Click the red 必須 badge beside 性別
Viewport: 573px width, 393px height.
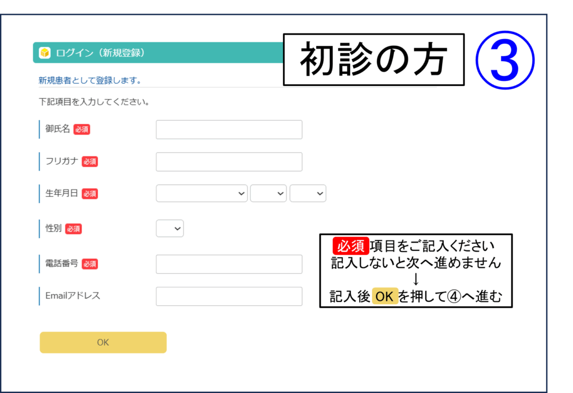(73, 229)
